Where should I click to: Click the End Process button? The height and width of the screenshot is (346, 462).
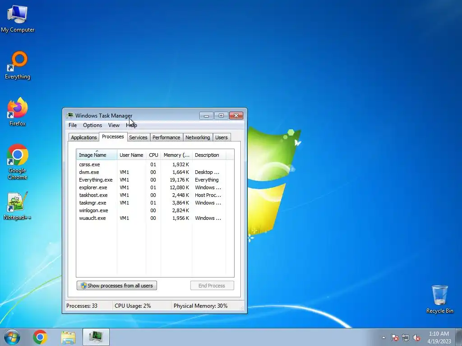click(212, 285)
